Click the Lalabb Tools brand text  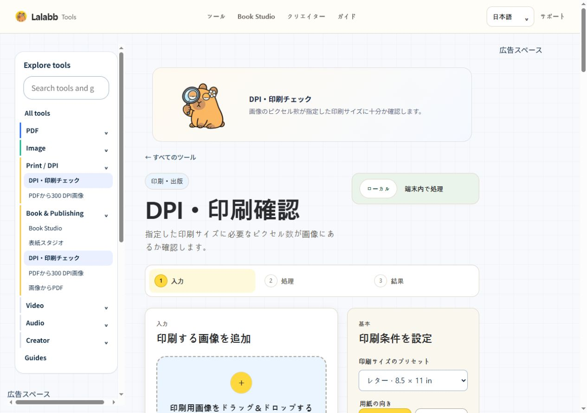tap(54, 17)
